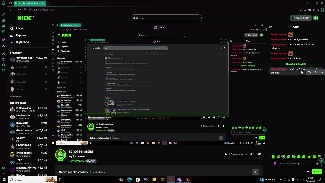Open the Windows Start menu
Image resolution: width=325 pixels, height=183 pixels.
[x=4, y=180]
